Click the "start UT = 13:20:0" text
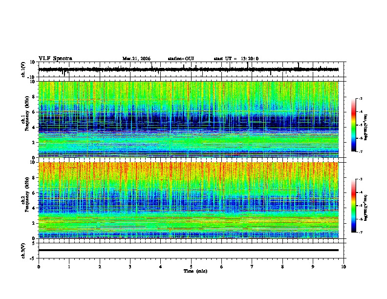 [x=236, y=59]
